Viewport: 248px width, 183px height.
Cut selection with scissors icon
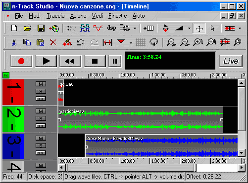point(14,42)
